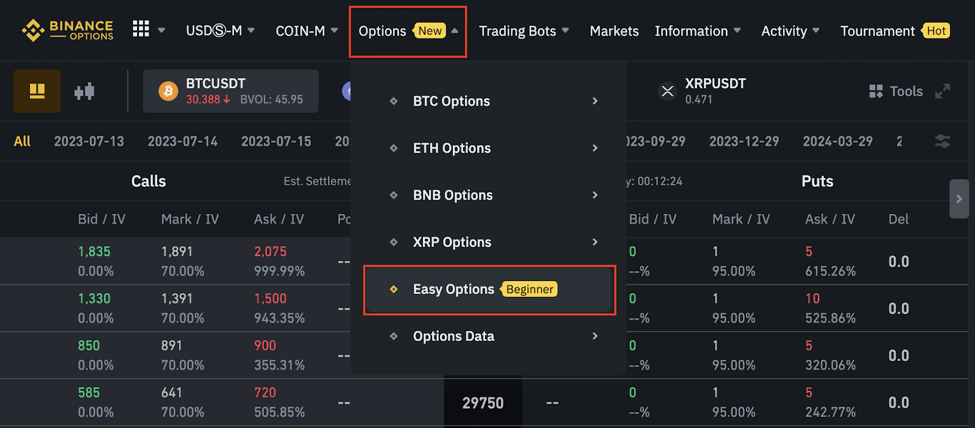Click the fullscreen expand arrows icon

pyautogui.click(x=943, y=91)
